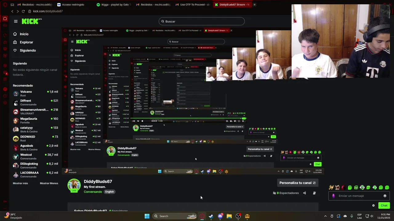Switch to first Recibidos Gmail tab
This screenshot has height=221, width=394.
click(x=35, y=5)
